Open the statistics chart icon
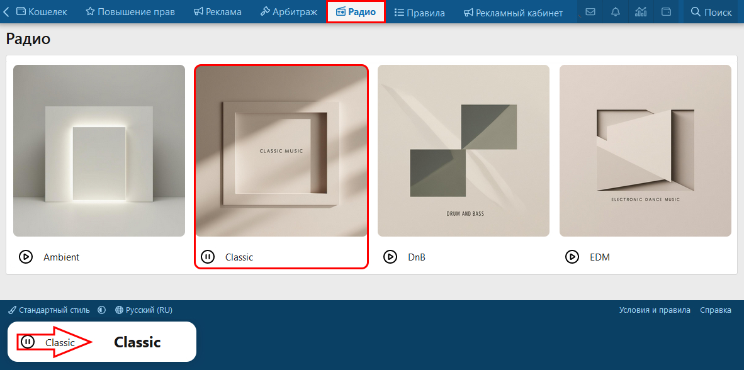Screen dimensions: 744x370 pos(641,12)
